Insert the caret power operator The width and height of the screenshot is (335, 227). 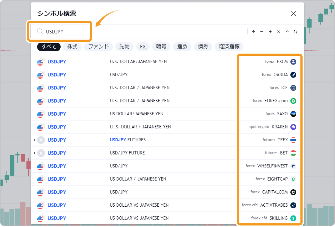coord(287,32)
